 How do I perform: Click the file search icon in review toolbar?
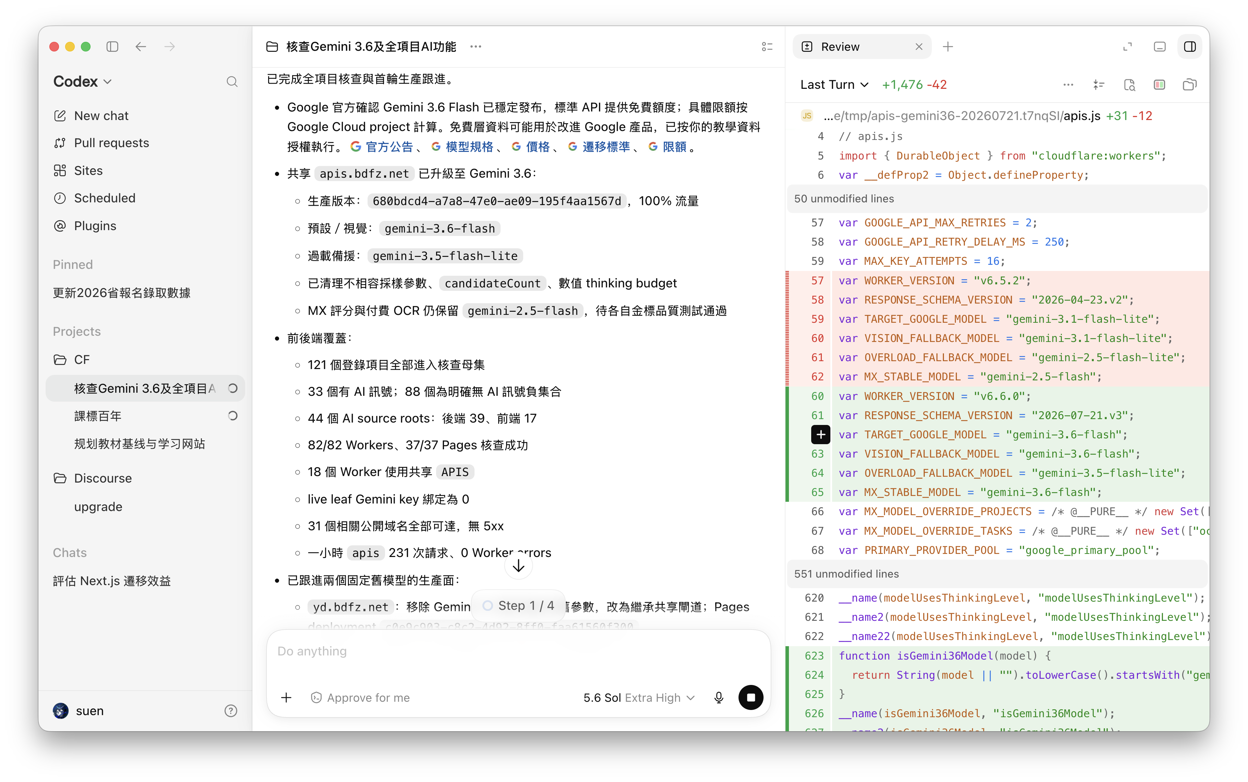1129,85
